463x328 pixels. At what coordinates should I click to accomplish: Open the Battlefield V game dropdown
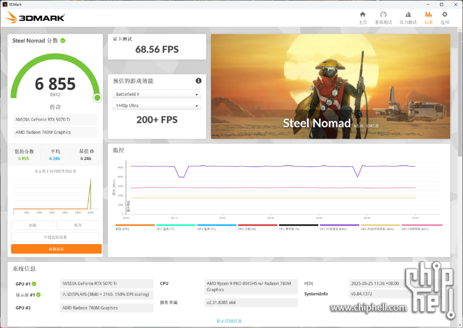157,94
